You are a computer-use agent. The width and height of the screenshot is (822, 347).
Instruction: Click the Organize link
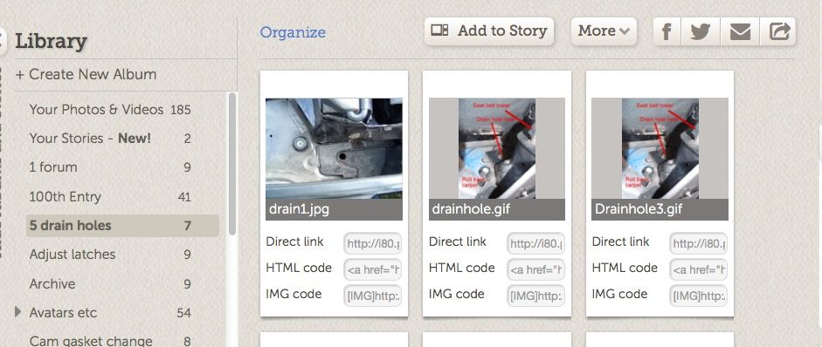click(293, 32)
